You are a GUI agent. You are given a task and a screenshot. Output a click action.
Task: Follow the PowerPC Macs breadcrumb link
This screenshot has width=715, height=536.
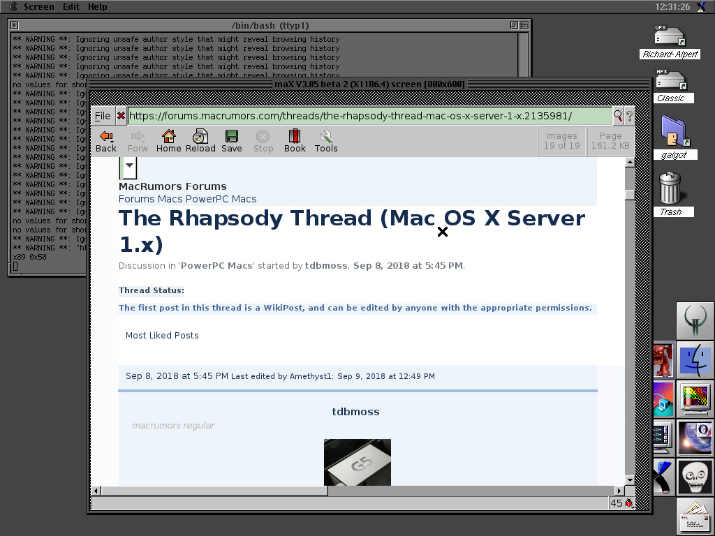(x=221, y=199)
